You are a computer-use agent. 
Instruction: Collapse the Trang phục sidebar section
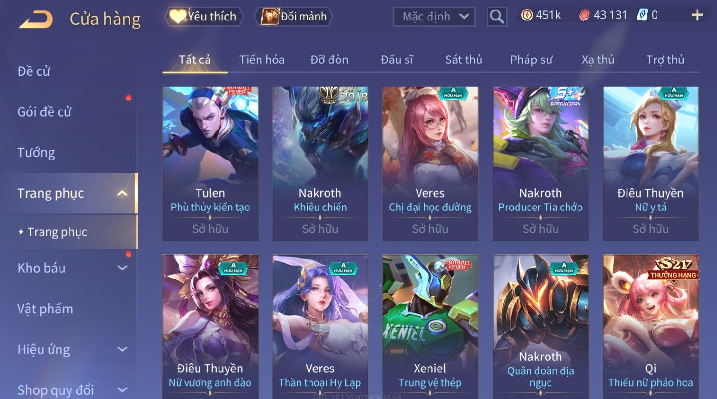[x=122, y=193]
